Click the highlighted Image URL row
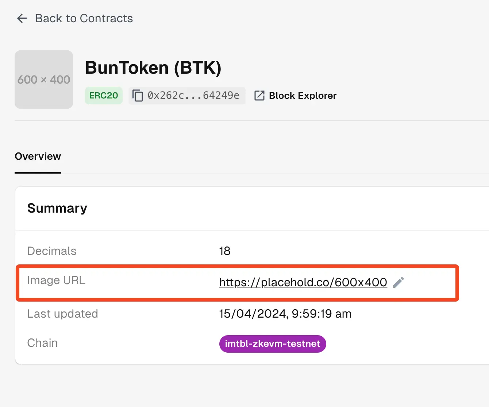This screenshot has width=489, height=407. click(237, 283)
